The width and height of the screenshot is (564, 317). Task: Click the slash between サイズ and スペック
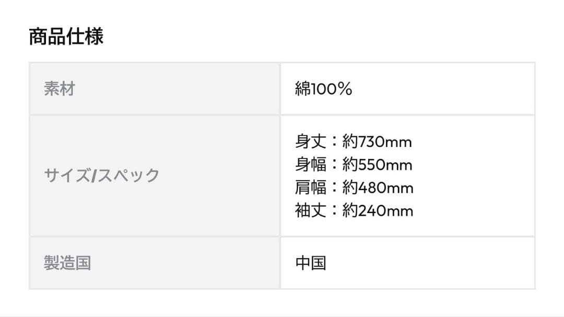pyautogui.click(x=93, y=175)
